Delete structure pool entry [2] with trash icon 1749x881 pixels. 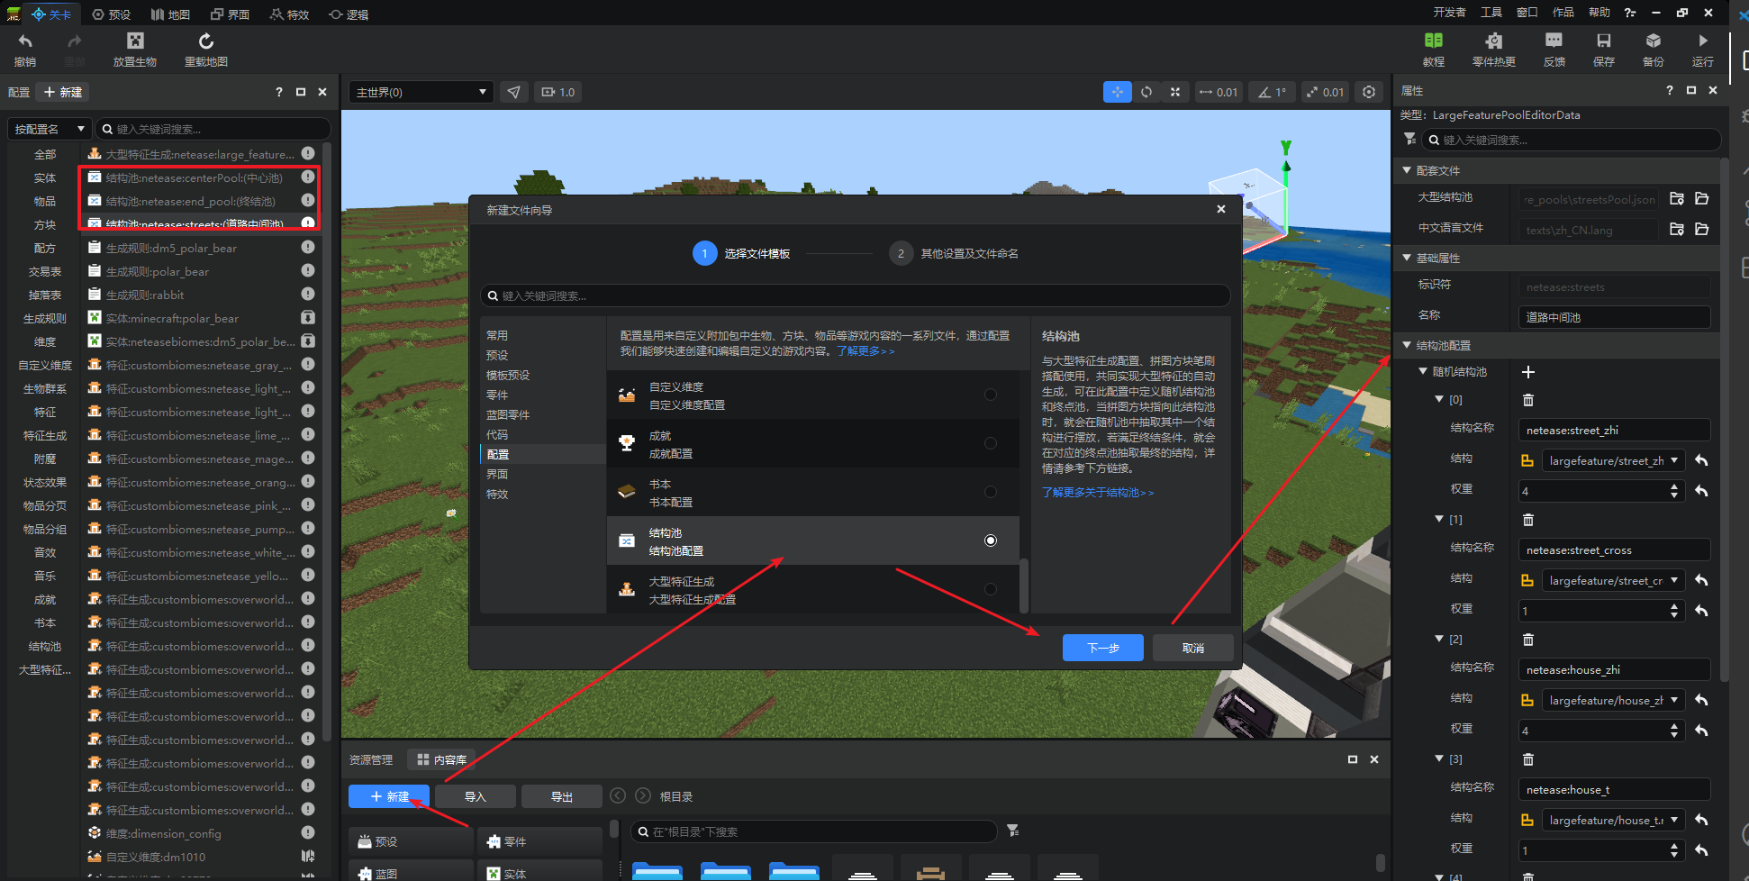[1528, 640]
